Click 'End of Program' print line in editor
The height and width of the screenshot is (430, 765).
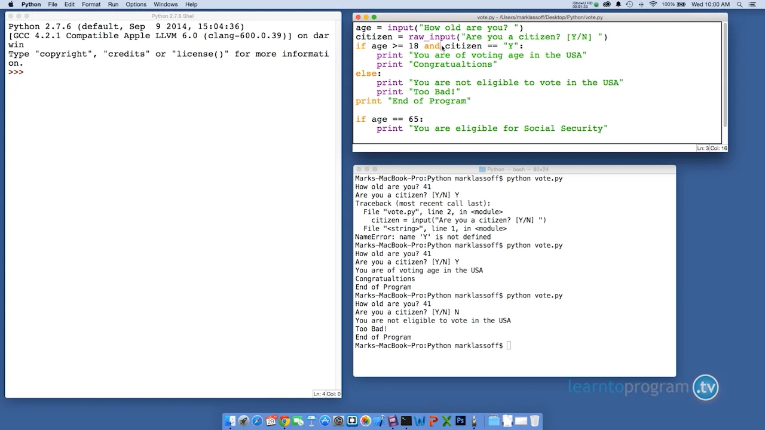pos(413,101)
